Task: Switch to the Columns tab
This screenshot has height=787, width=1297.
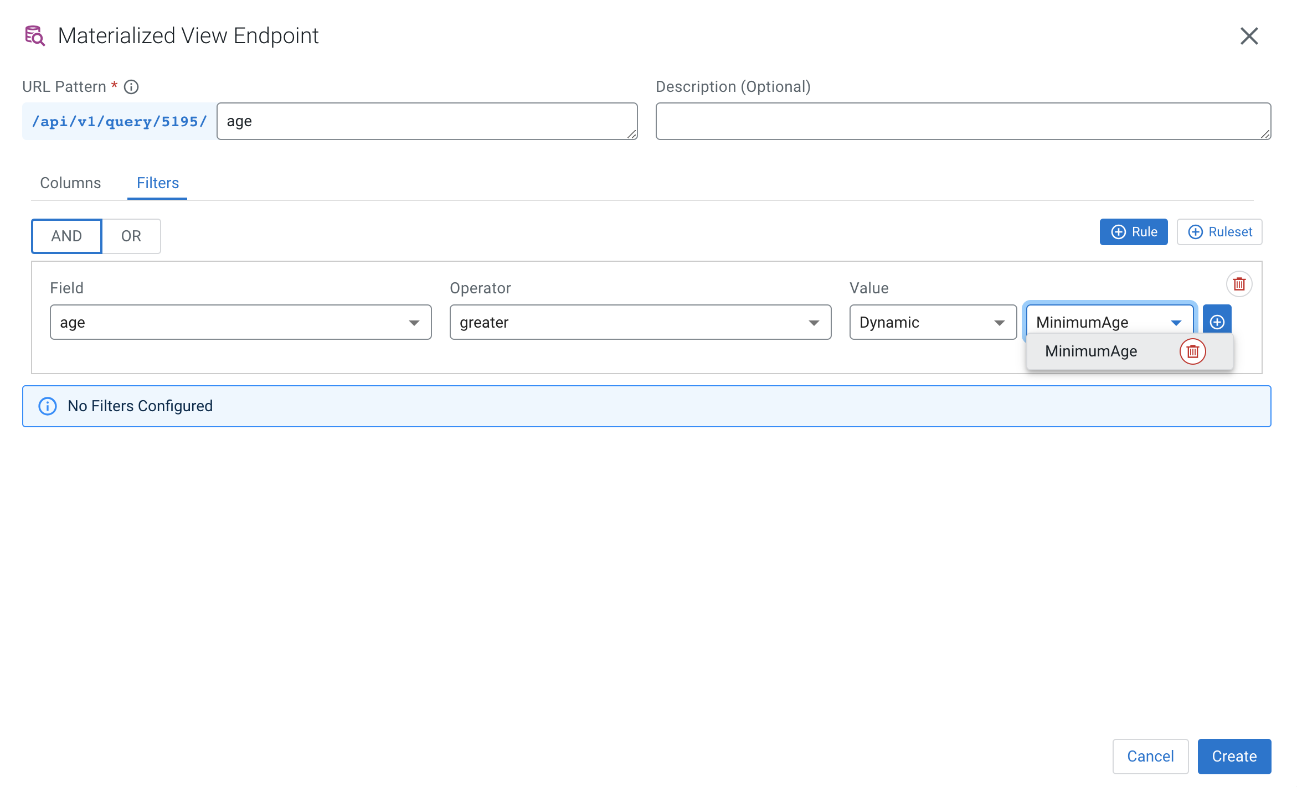Action: pos(70,183)
